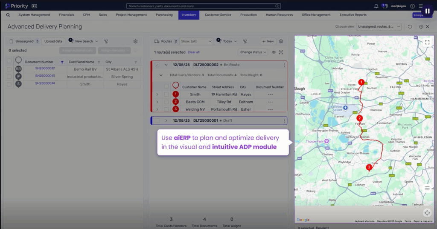Open Routes panel settings gear

(x=281, y=41)
